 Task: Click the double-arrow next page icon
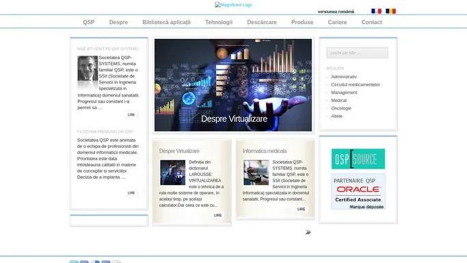click(308, 232)
